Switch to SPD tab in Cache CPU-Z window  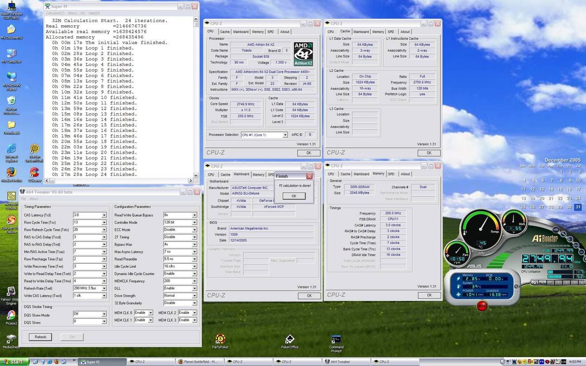click(391, 32)
